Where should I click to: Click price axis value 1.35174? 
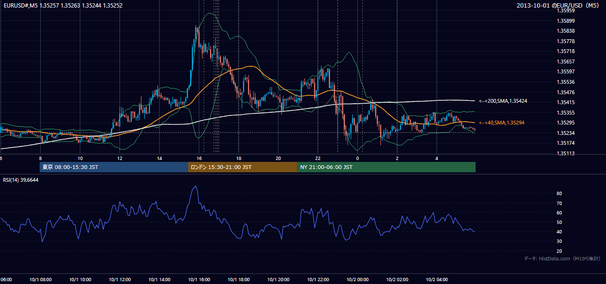(x=566, y=143)
